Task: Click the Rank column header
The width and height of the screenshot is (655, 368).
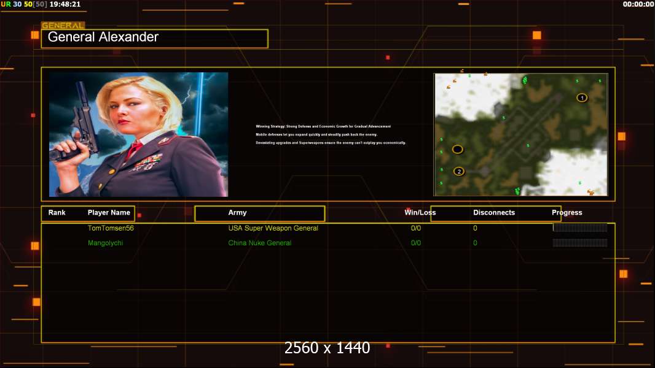Action: [57, 213]
